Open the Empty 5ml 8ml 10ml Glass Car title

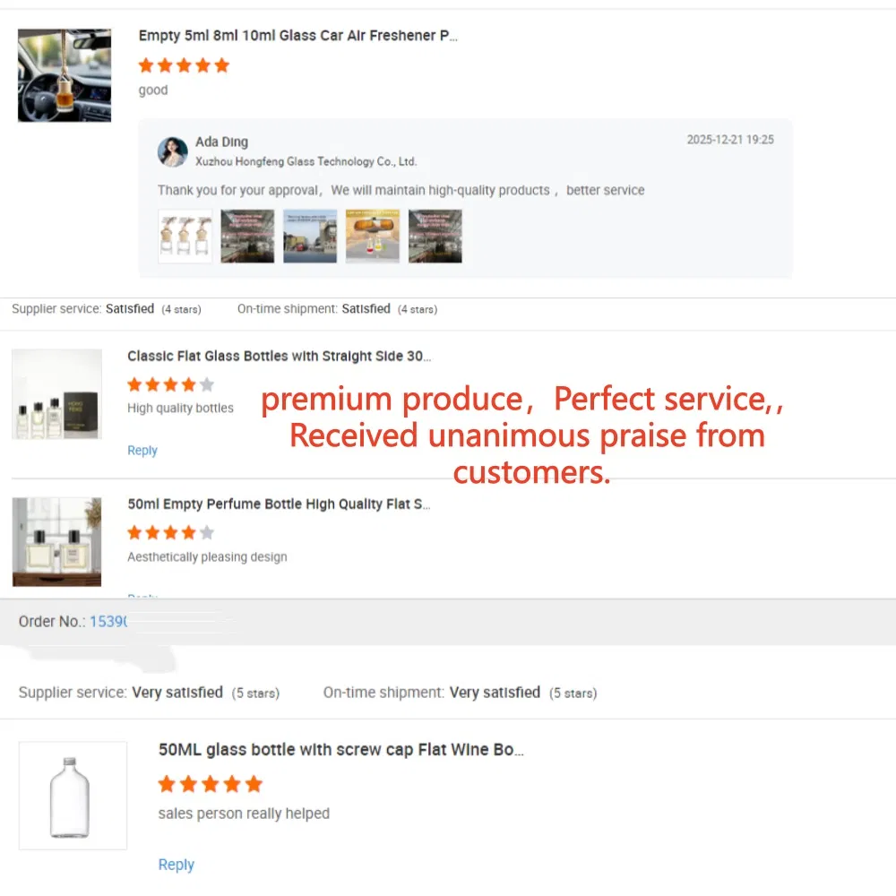click(298, 36)
